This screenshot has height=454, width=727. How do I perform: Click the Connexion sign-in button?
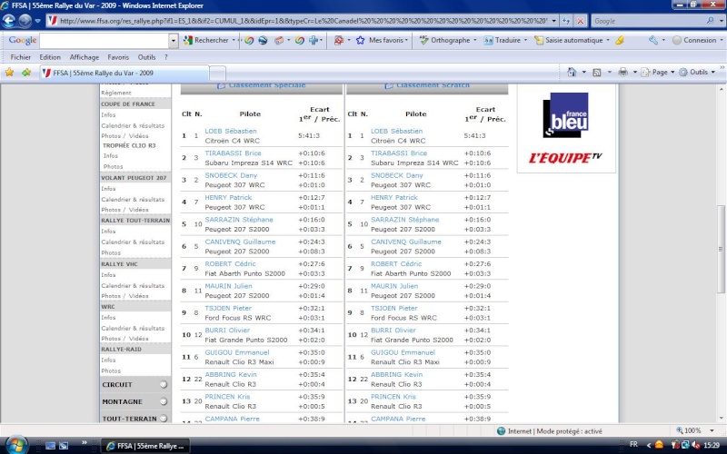694,40
